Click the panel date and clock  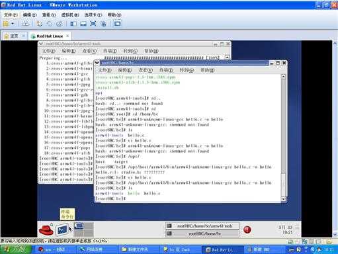[x=286, y=230]
